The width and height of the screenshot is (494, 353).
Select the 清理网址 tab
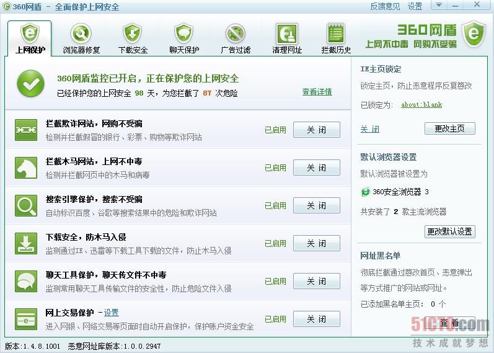pos(287,38)
